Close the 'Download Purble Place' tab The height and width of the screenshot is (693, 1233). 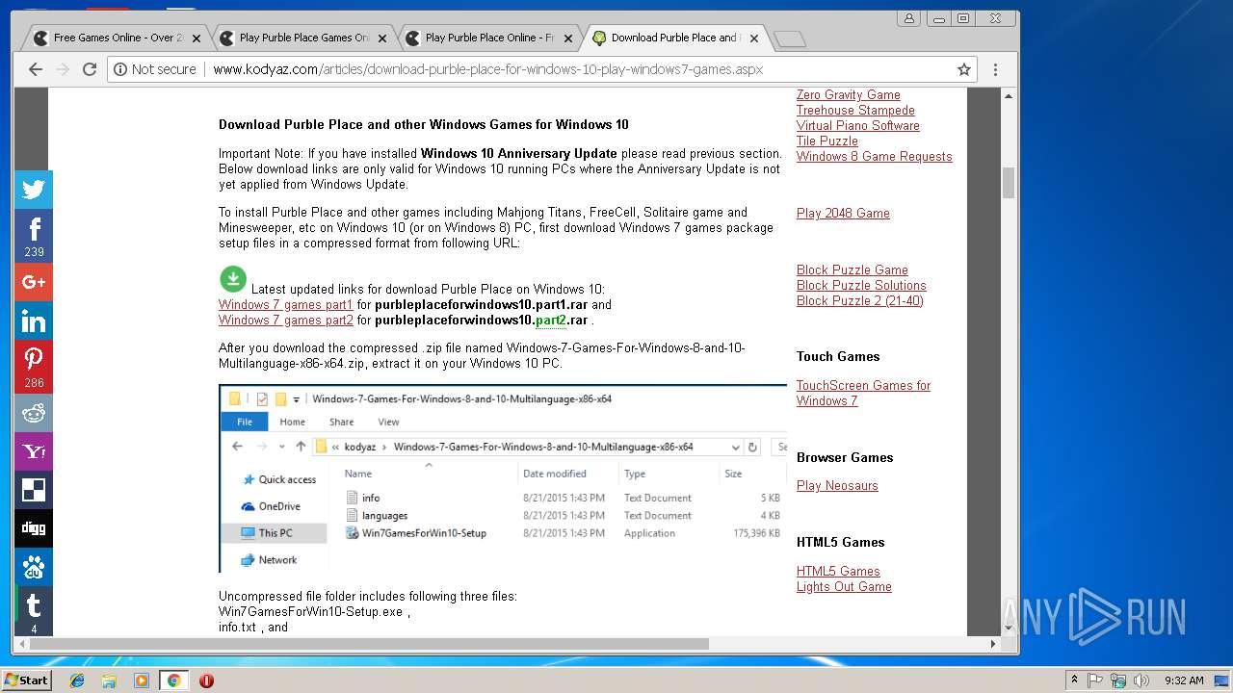[x=754, y=38]
